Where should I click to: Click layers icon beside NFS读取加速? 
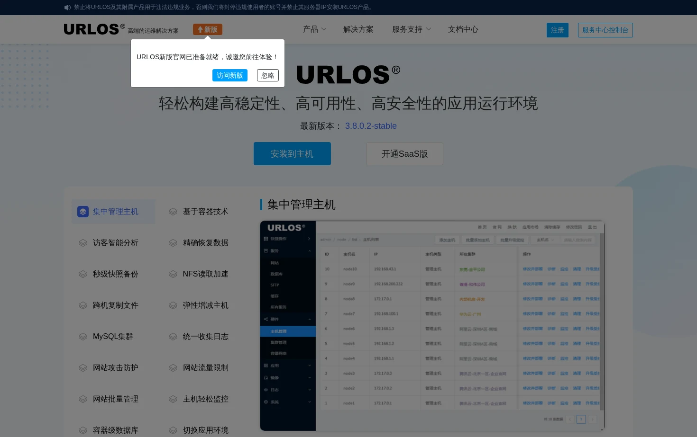click(173, 274)
